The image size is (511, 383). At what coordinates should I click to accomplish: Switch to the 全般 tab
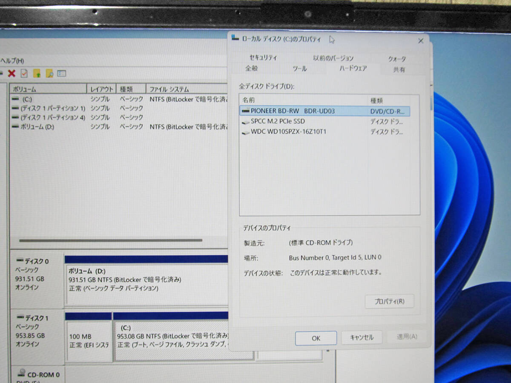tap(252, 68)
